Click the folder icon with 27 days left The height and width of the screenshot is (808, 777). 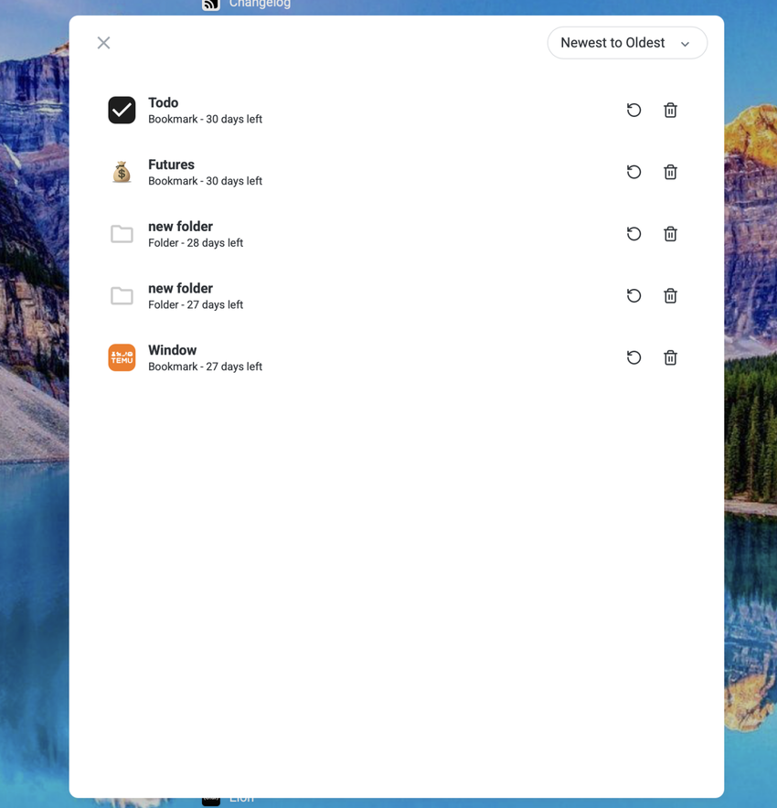tap(122, 295)
